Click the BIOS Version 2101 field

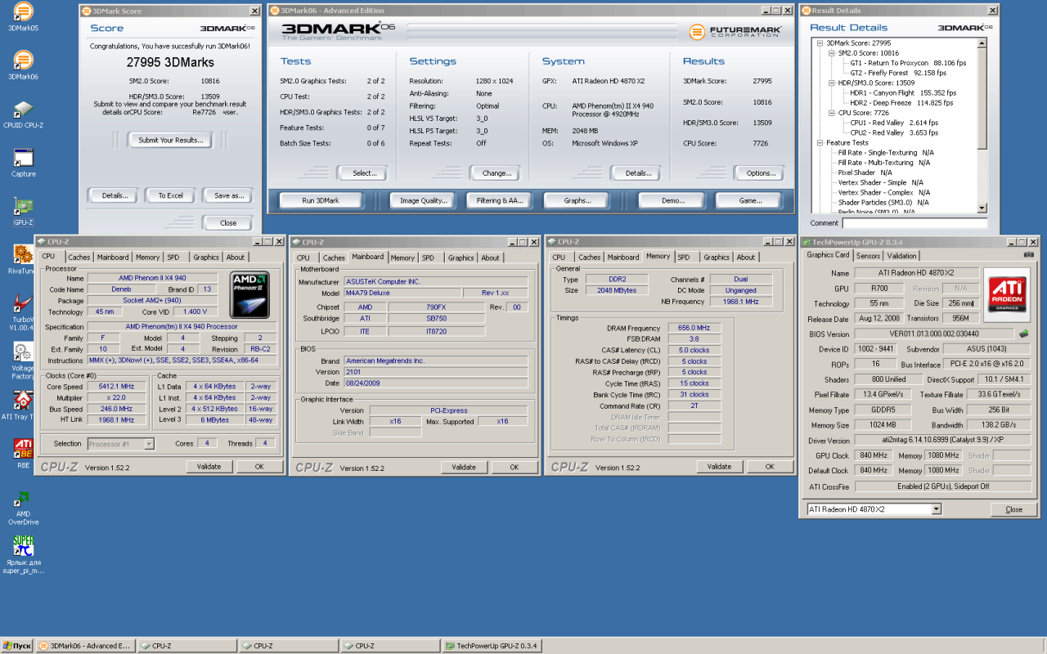(435, 372)
